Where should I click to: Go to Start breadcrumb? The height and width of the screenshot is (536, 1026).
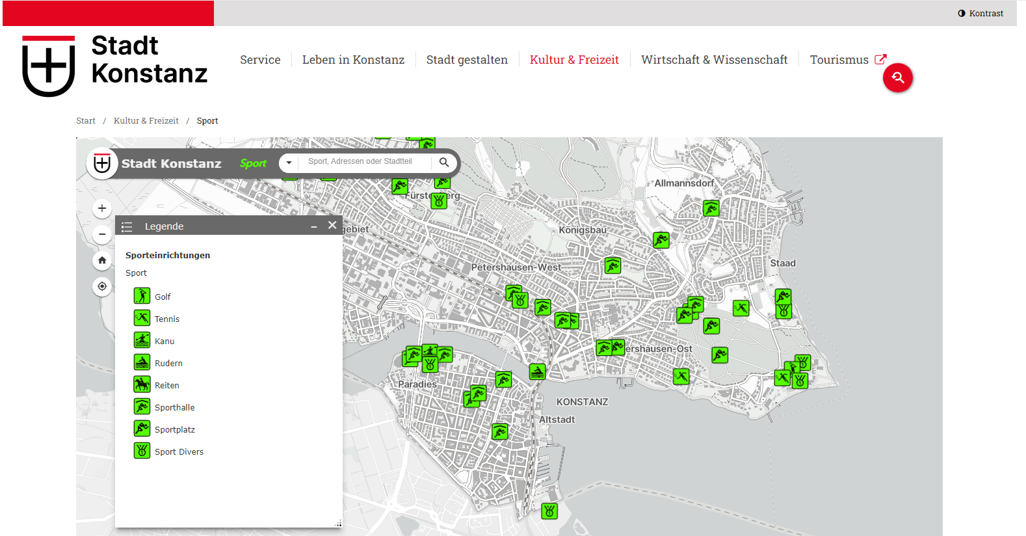(86, 121)
